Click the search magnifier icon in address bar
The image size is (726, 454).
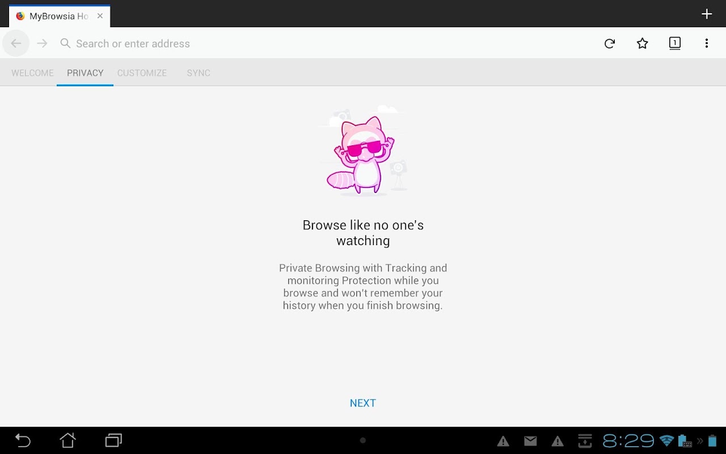coord(65,44)
